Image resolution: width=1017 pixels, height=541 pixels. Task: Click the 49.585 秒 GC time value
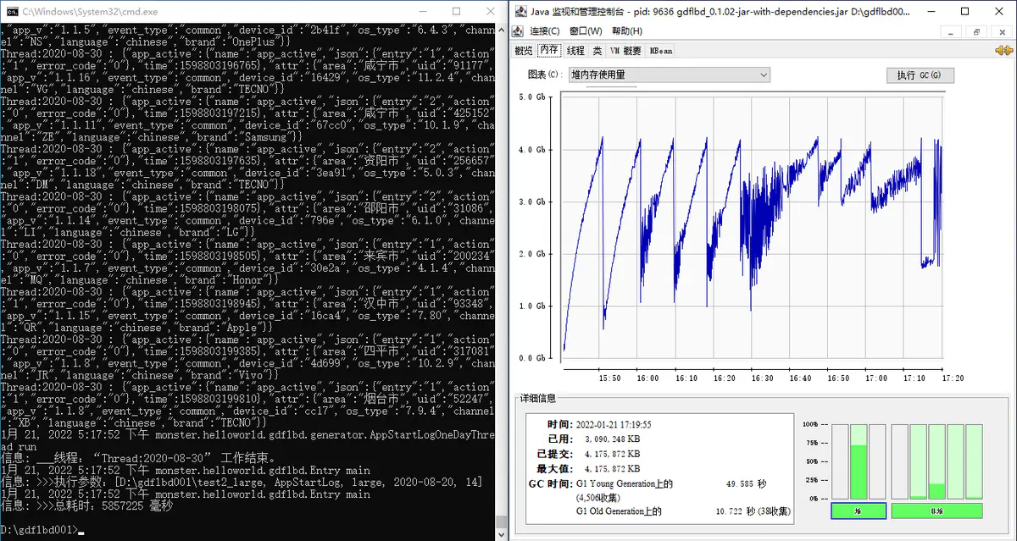747,483
